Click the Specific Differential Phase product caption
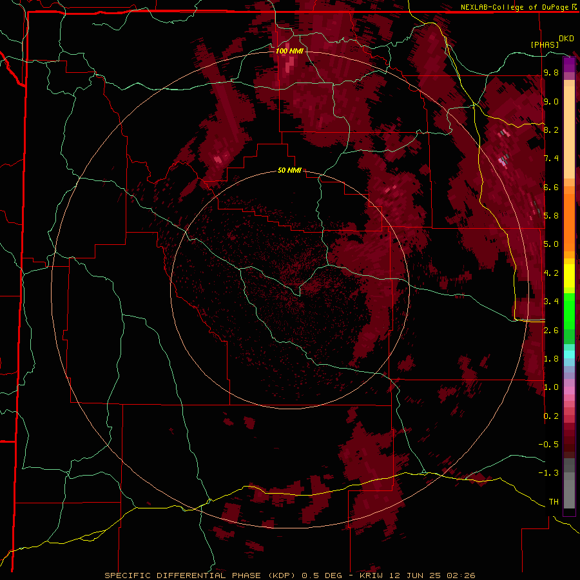The image size is (580, 580). 289,575
